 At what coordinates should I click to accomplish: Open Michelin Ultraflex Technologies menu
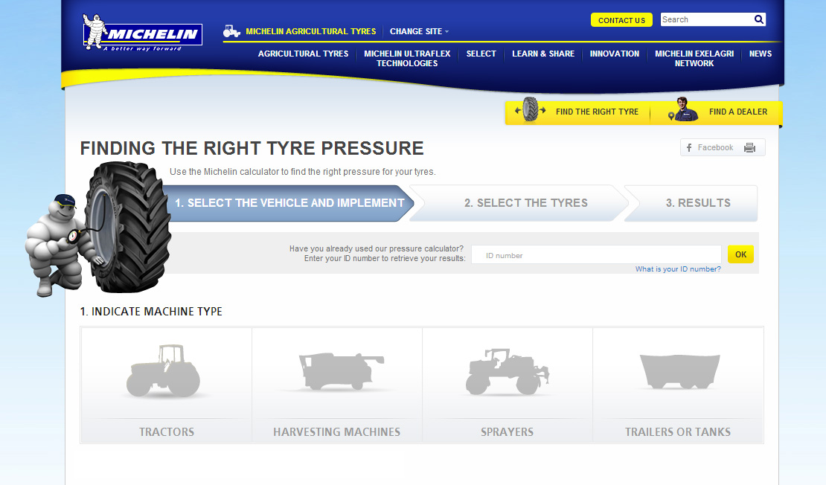(x=407, y=59)
